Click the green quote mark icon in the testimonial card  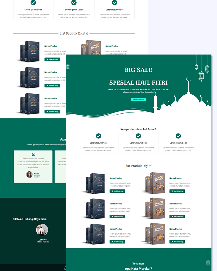point(33,155)
